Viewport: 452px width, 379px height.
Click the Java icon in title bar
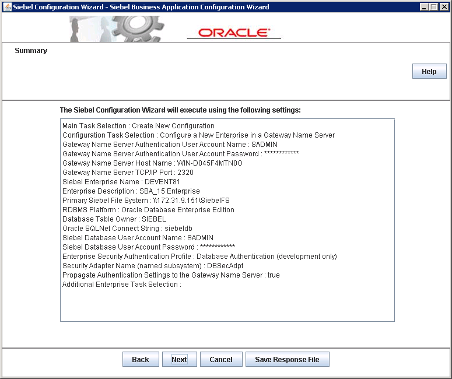pos(8,7)
